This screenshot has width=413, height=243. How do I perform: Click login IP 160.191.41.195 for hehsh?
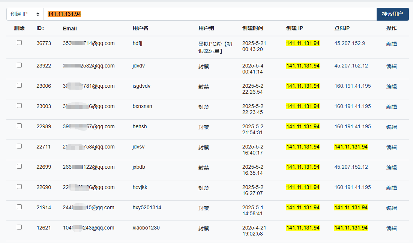(353, 127)
